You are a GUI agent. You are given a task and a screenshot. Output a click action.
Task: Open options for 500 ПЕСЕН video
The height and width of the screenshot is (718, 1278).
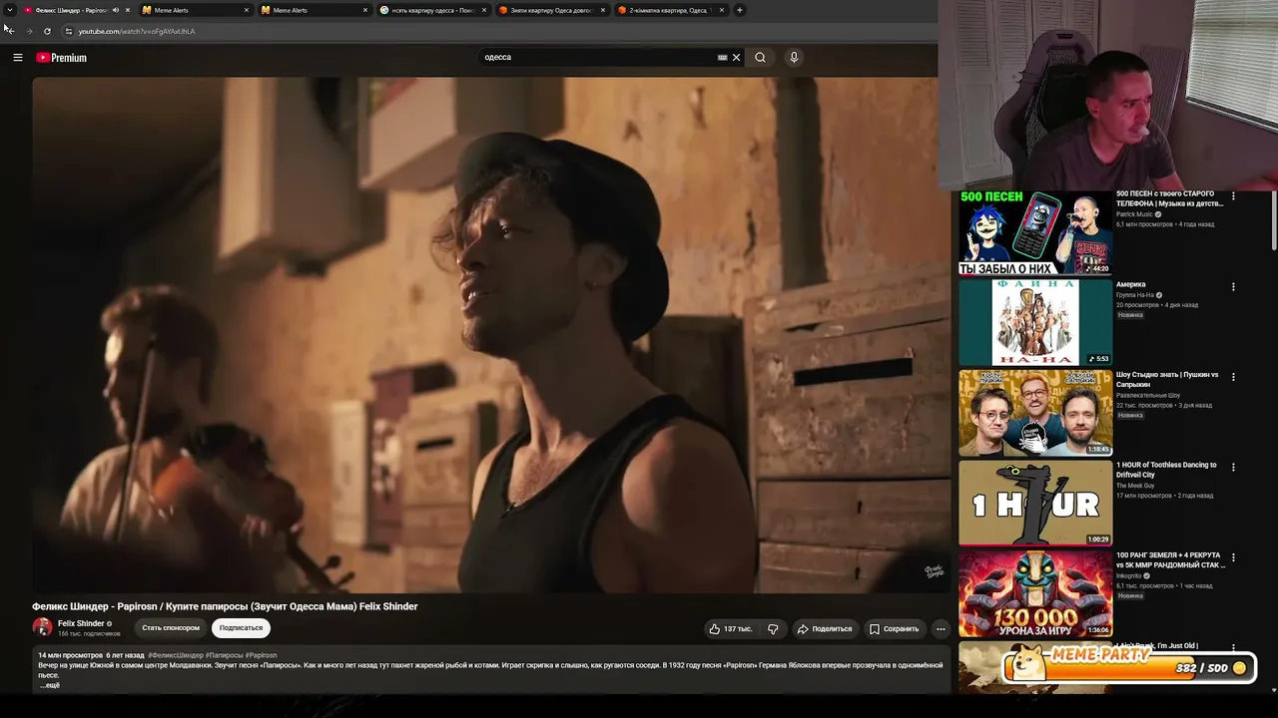(1233, 196)
